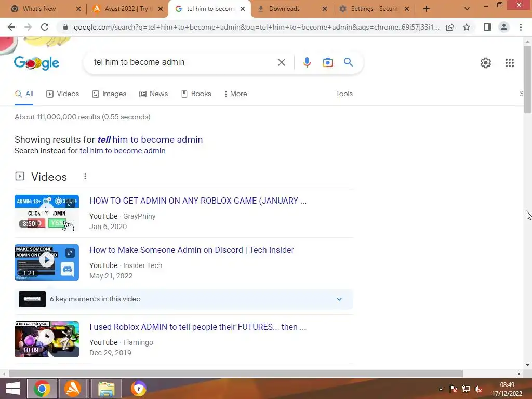Close the Settings - Security tab

[407, 9]
